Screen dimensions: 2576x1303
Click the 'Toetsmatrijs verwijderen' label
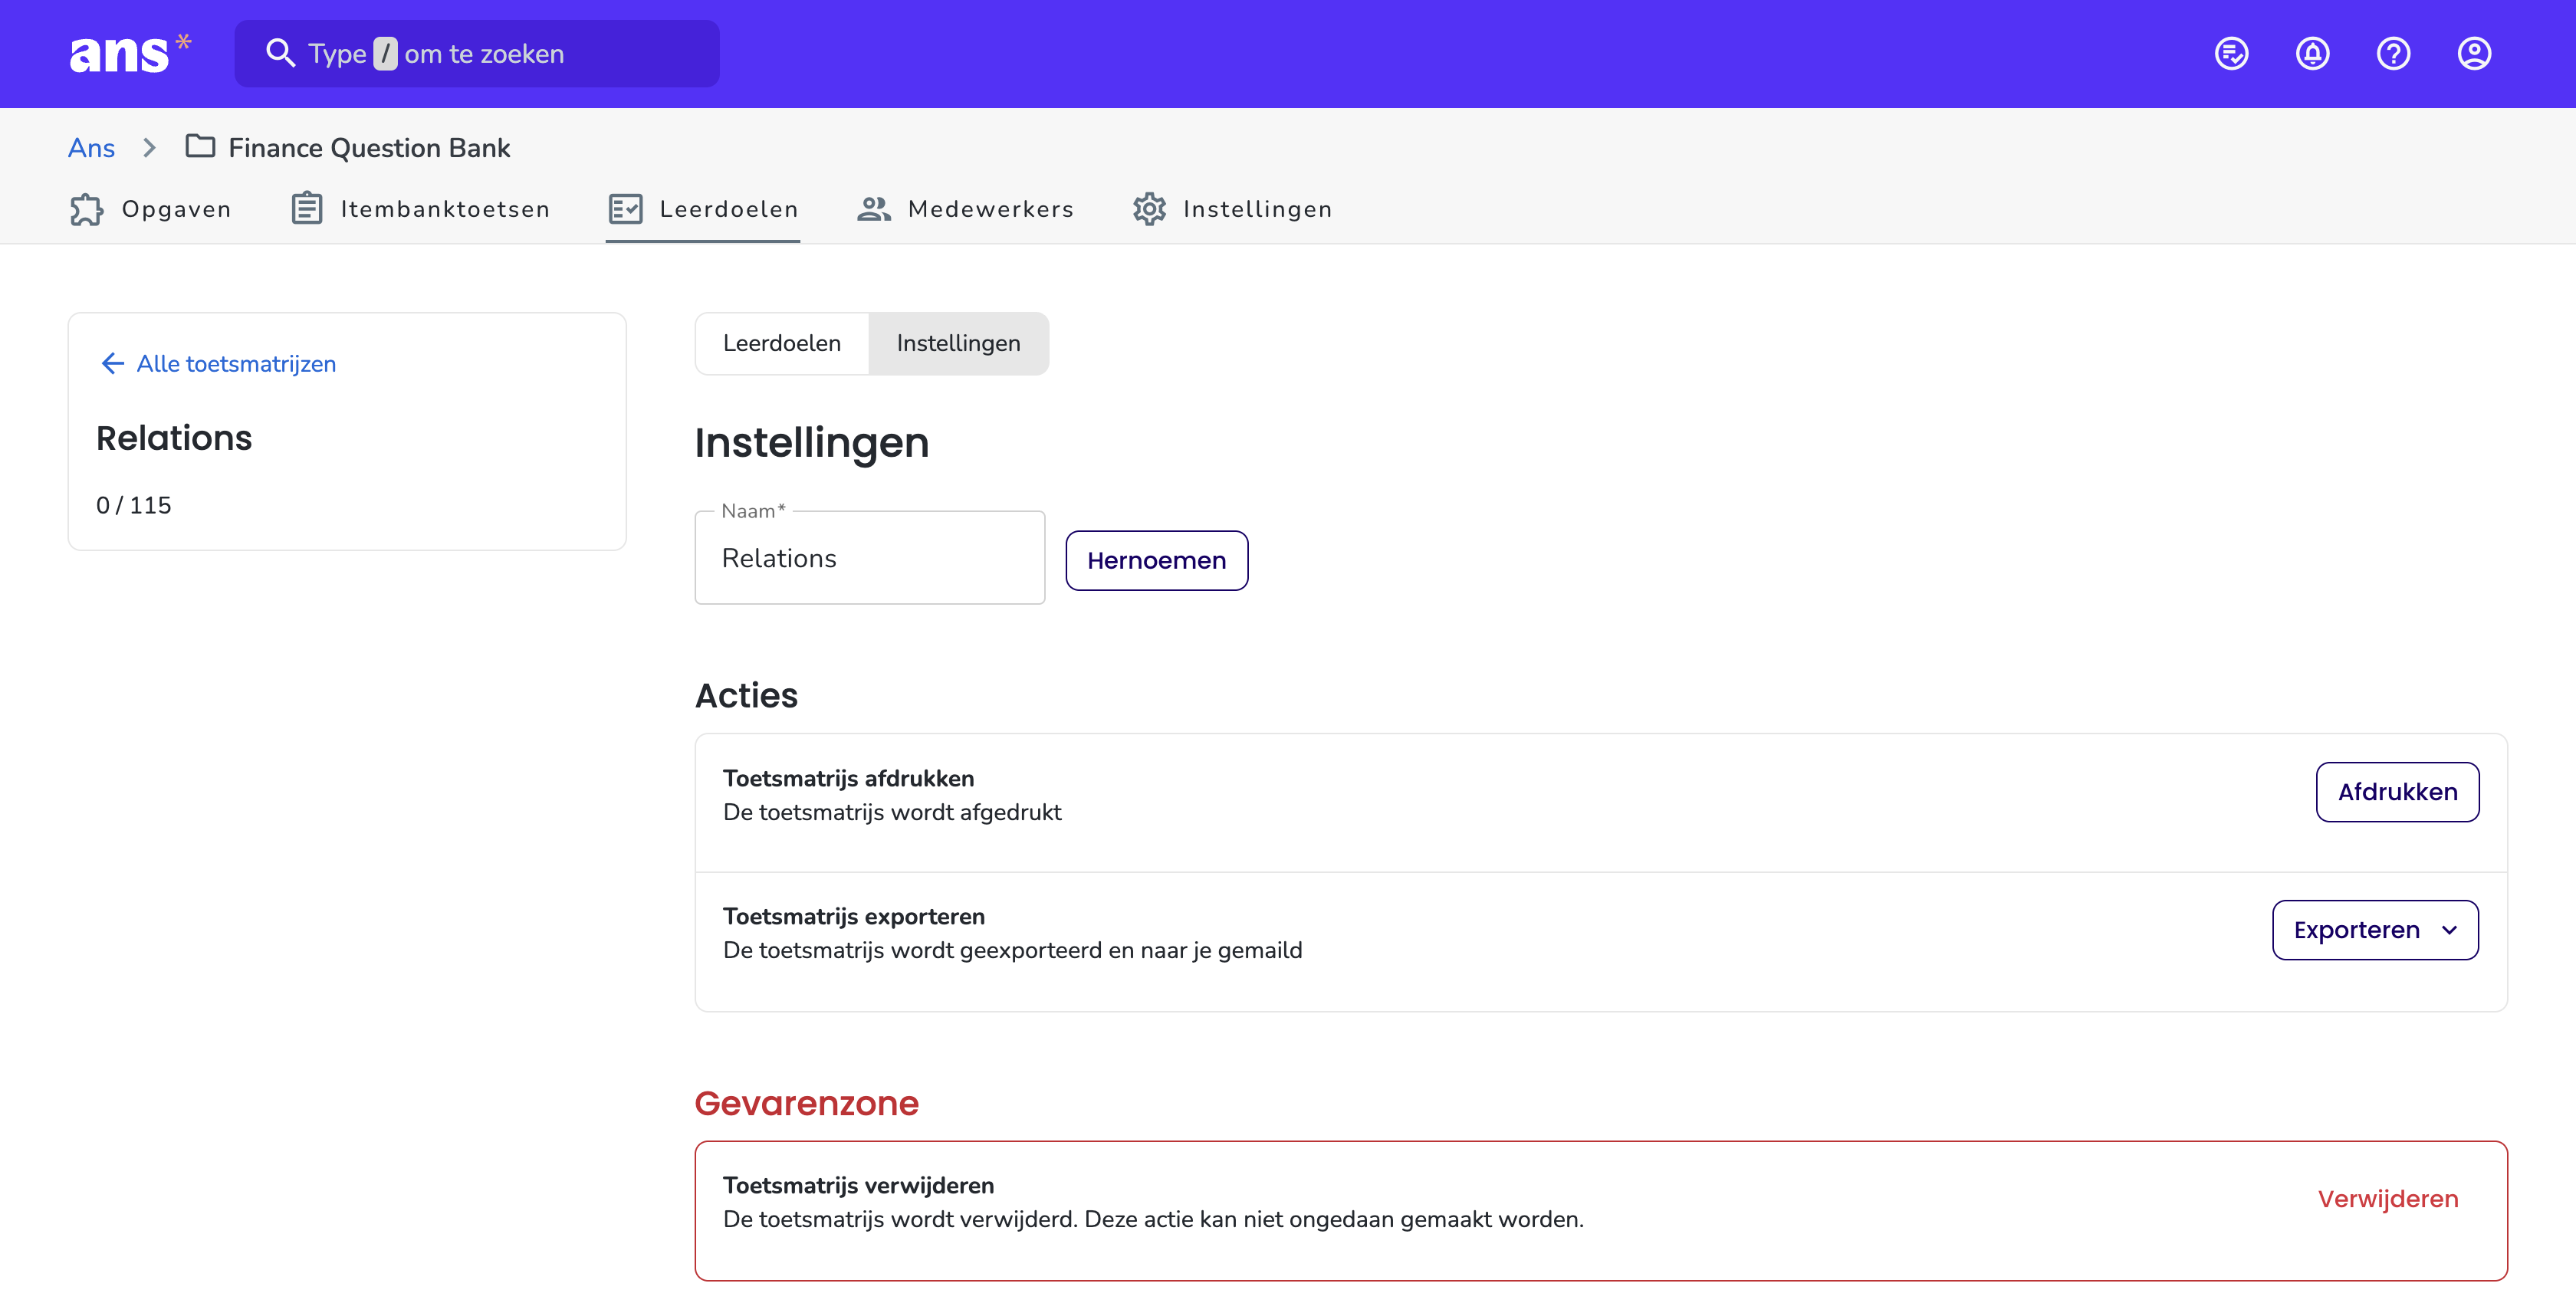[859, 1185]
